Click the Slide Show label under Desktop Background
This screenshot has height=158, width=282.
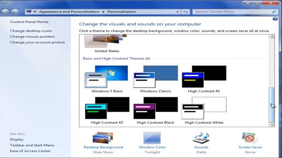[x=103, y=152]
